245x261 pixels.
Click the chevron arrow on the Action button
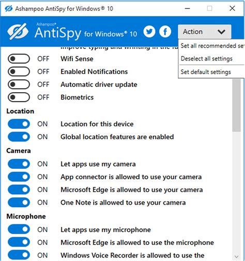[x=221, y=32]
